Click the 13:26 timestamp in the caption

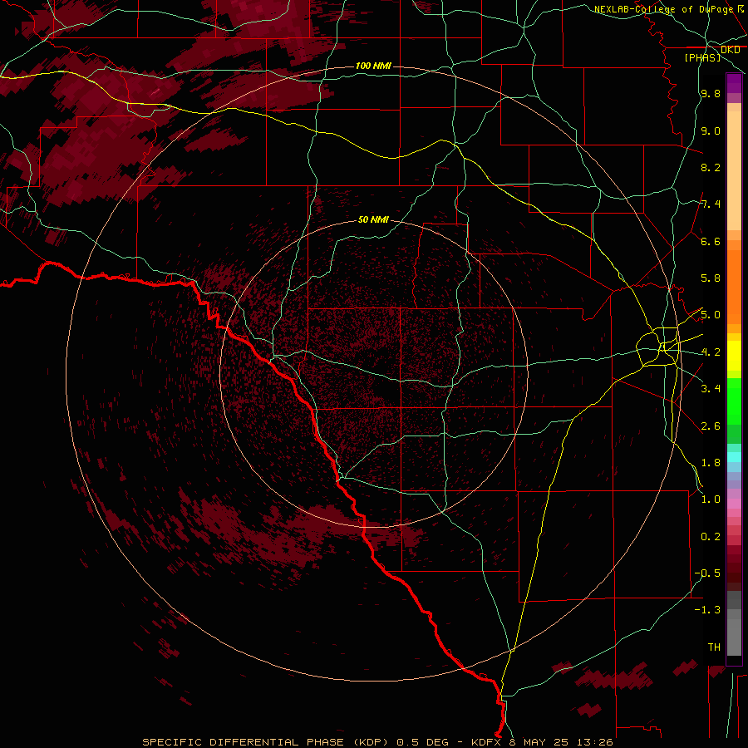tap(594, 742)
